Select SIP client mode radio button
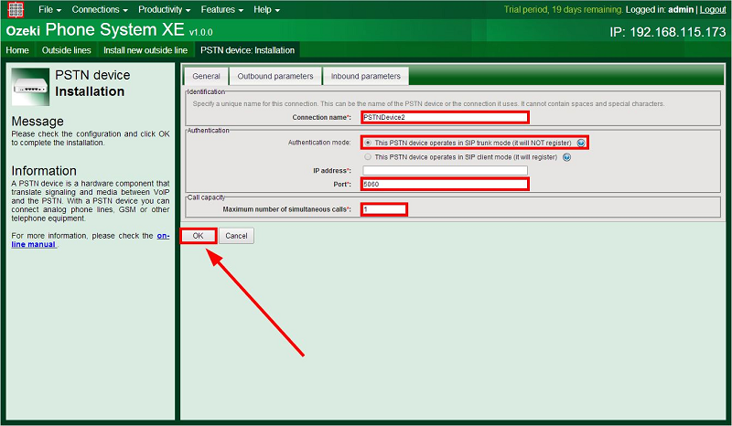The height and width of the screenshot is (426, 732). coord(368,156)
